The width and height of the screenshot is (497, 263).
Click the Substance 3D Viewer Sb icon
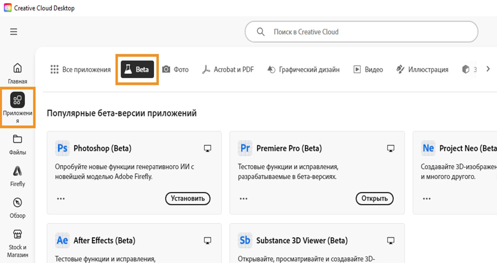coord(245,240)
